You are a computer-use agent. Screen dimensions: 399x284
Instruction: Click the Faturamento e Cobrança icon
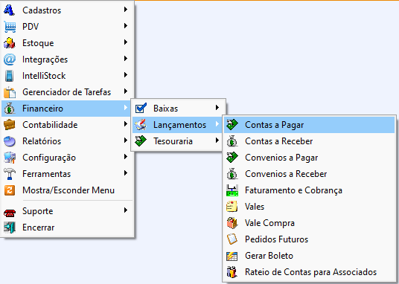tap(232, 190)
